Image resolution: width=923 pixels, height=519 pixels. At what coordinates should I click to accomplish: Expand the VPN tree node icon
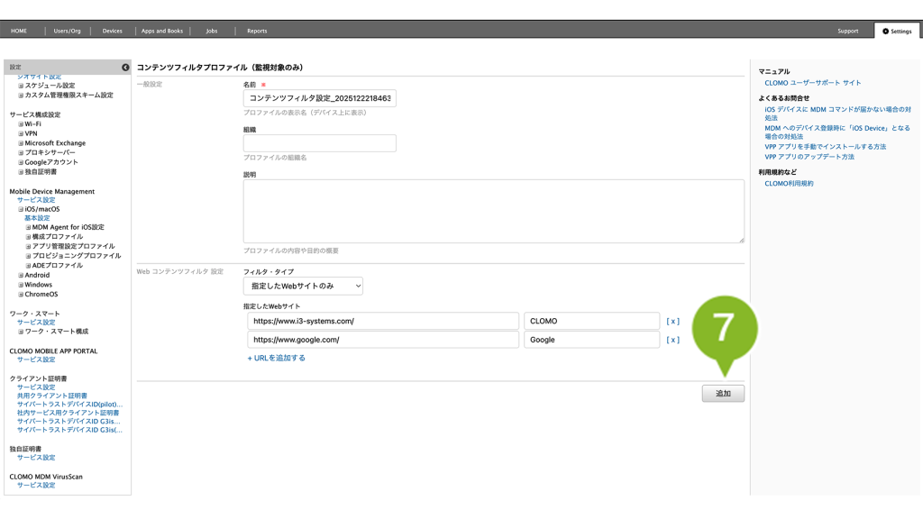tap(21, 133)
